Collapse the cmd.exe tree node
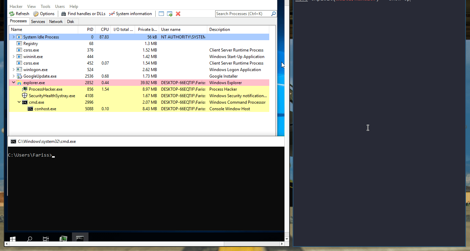The width and height of the screenshot is (470, 251). point(19,102)
